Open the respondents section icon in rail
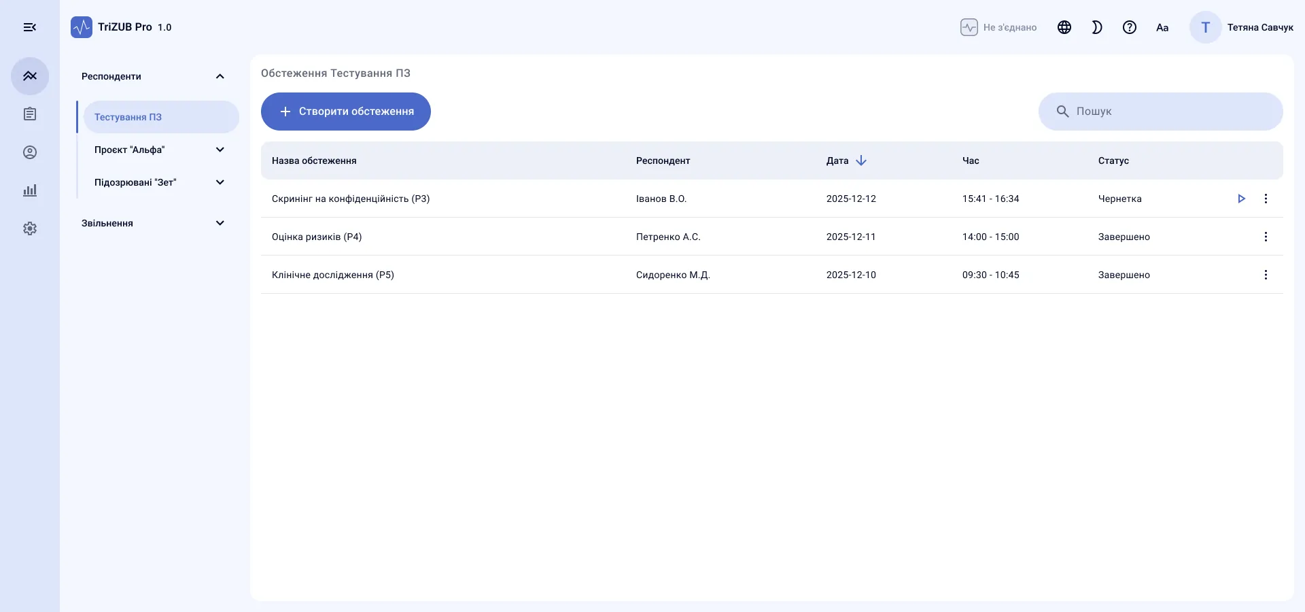1305x612 pixels. tap(30, 76)
